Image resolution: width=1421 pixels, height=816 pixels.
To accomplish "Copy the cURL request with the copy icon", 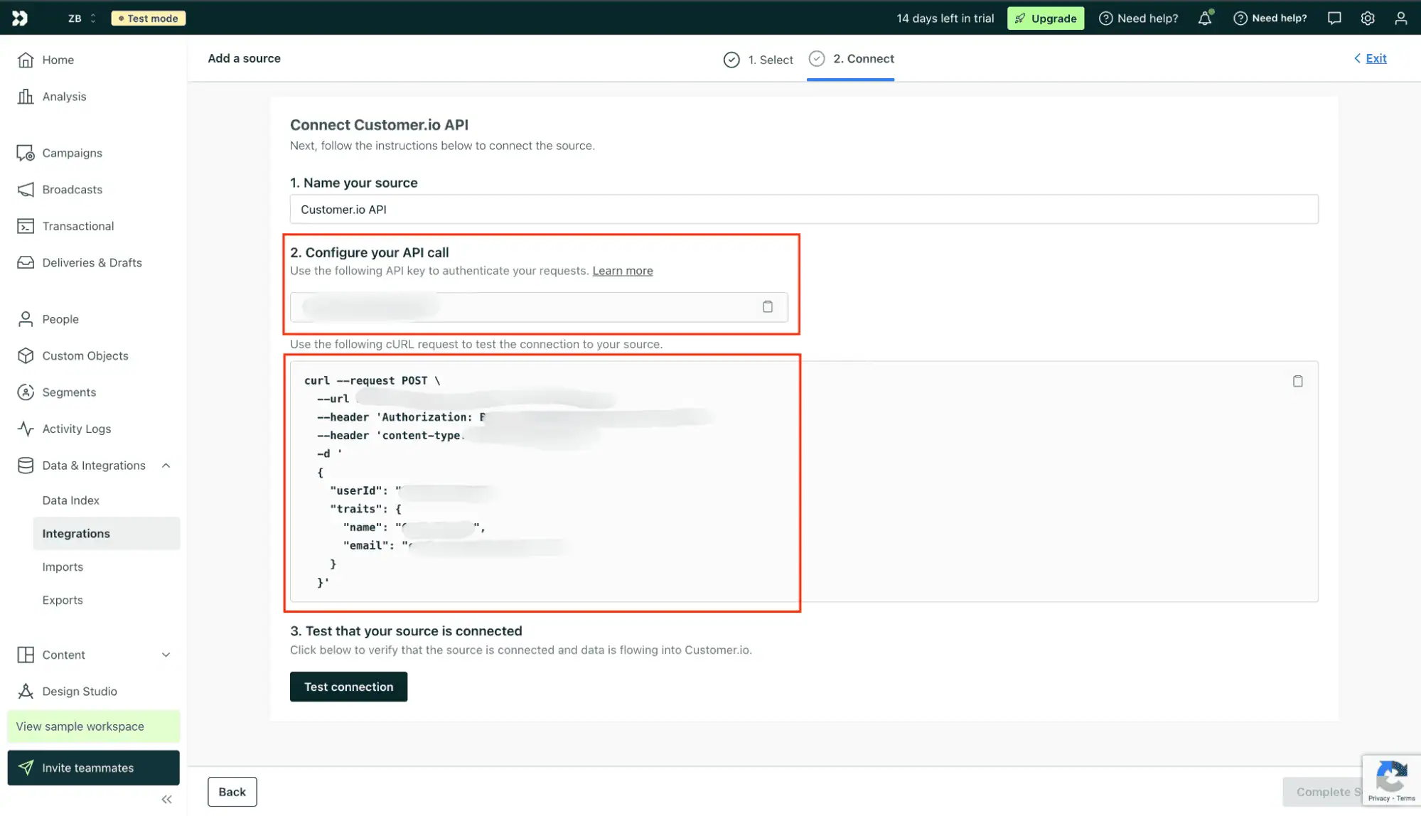I will (1297, 381).
